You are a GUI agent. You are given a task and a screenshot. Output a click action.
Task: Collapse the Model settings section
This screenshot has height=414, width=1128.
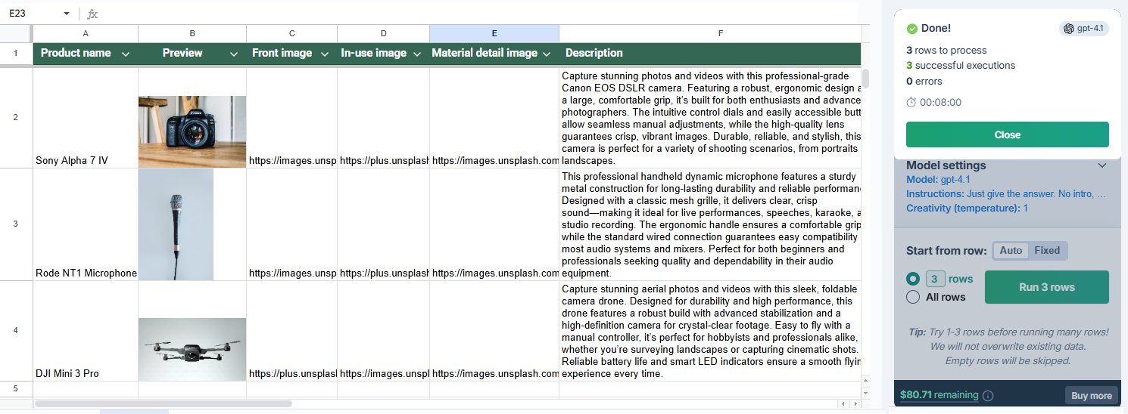pos(1102,165)
